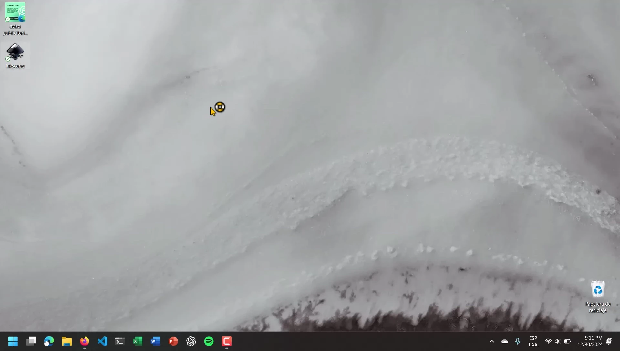This screenshot has height=351, width=620.
Task: Open notifications bell in the tray
Action: pos(609,341)
